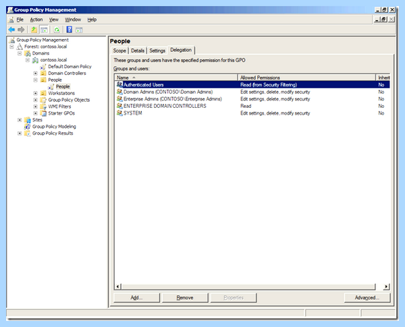The image size is (405, 327).
Task: Expand the Starter GPOs node
Action: tap(36, 113)
